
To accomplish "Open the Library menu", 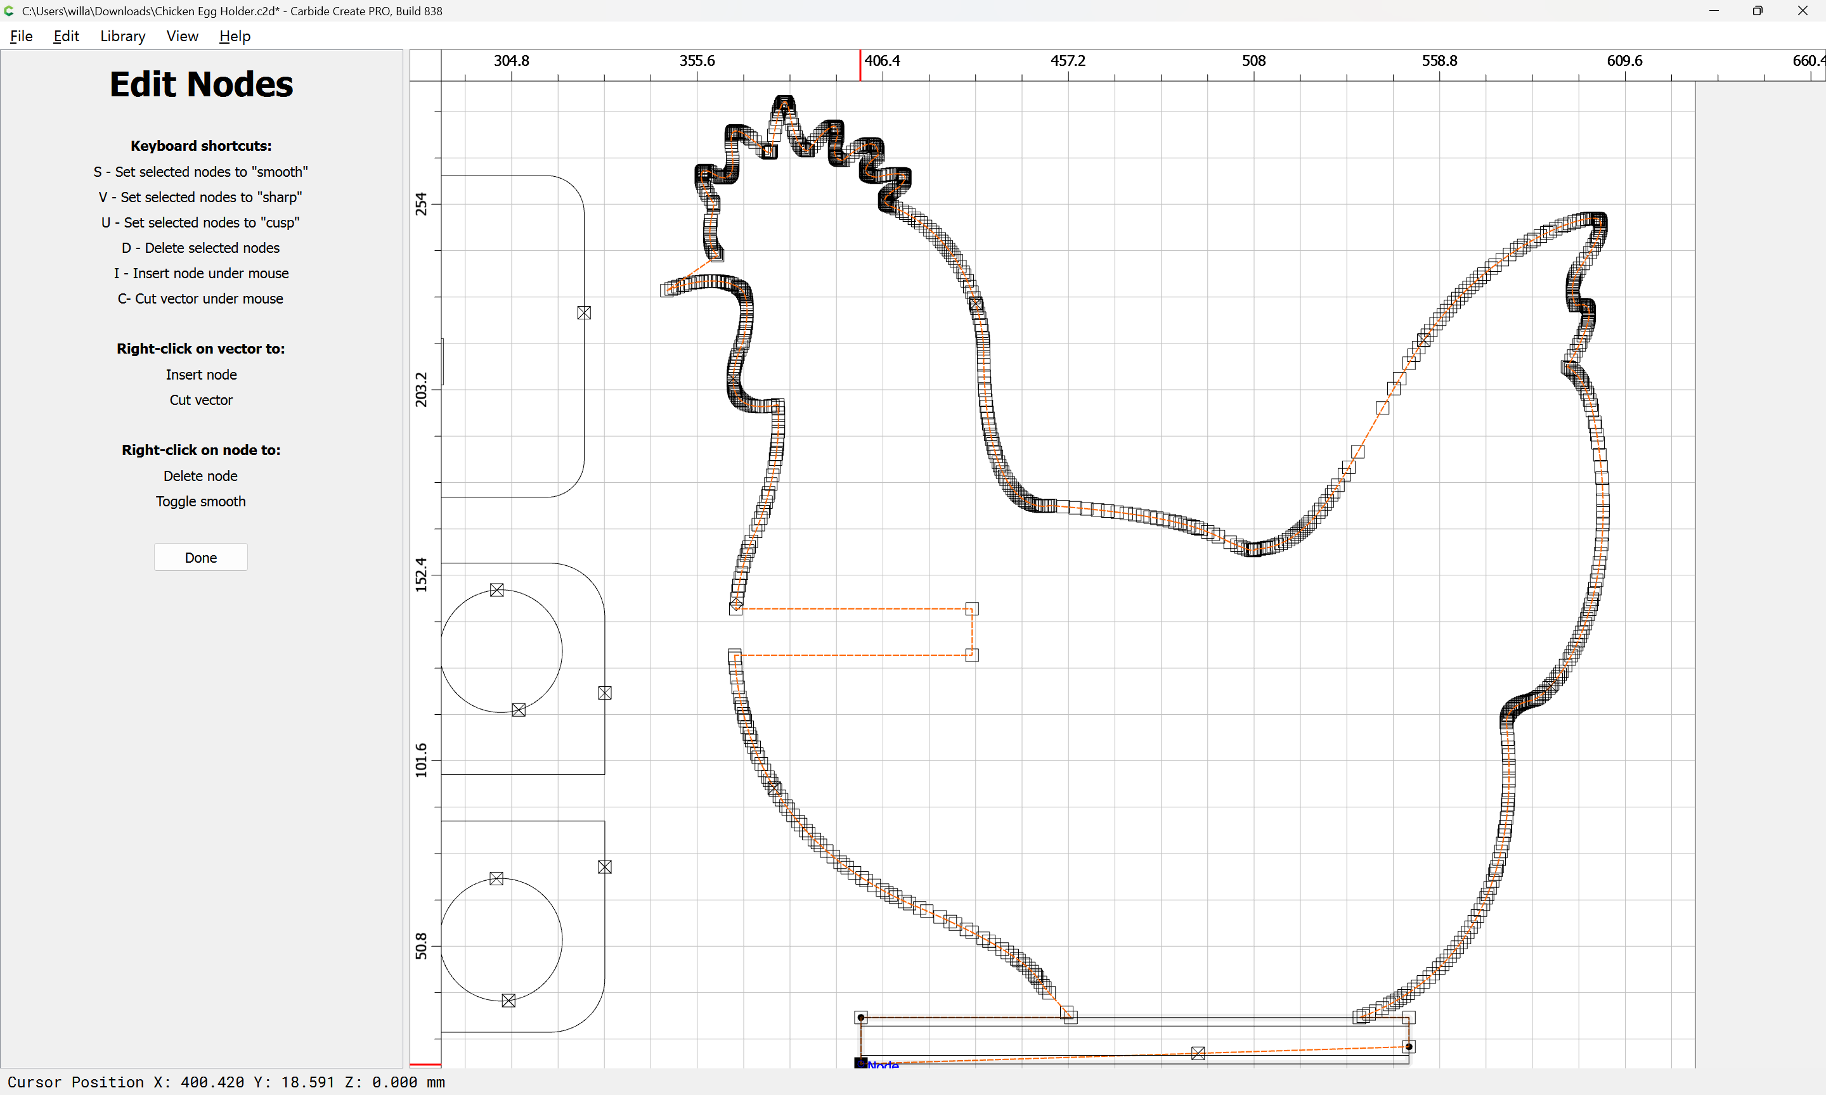I will click(x=122, y=36).
